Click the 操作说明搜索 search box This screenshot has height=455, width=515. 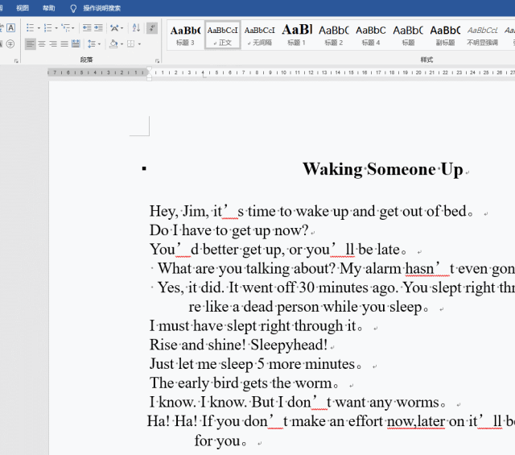101,8
